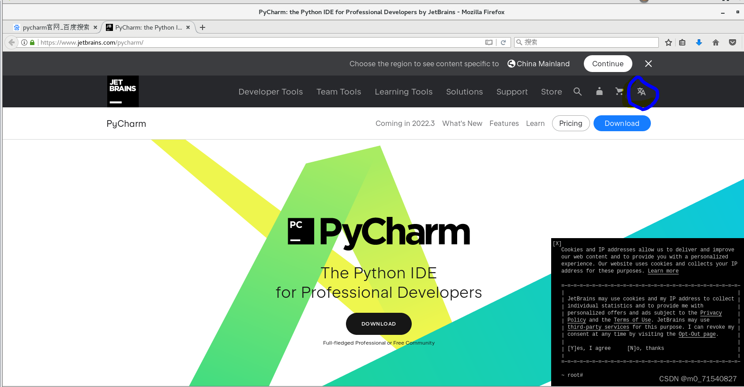Viewport: 744px width, 387px height.
Task: Open Store menu
Action: 552,92
